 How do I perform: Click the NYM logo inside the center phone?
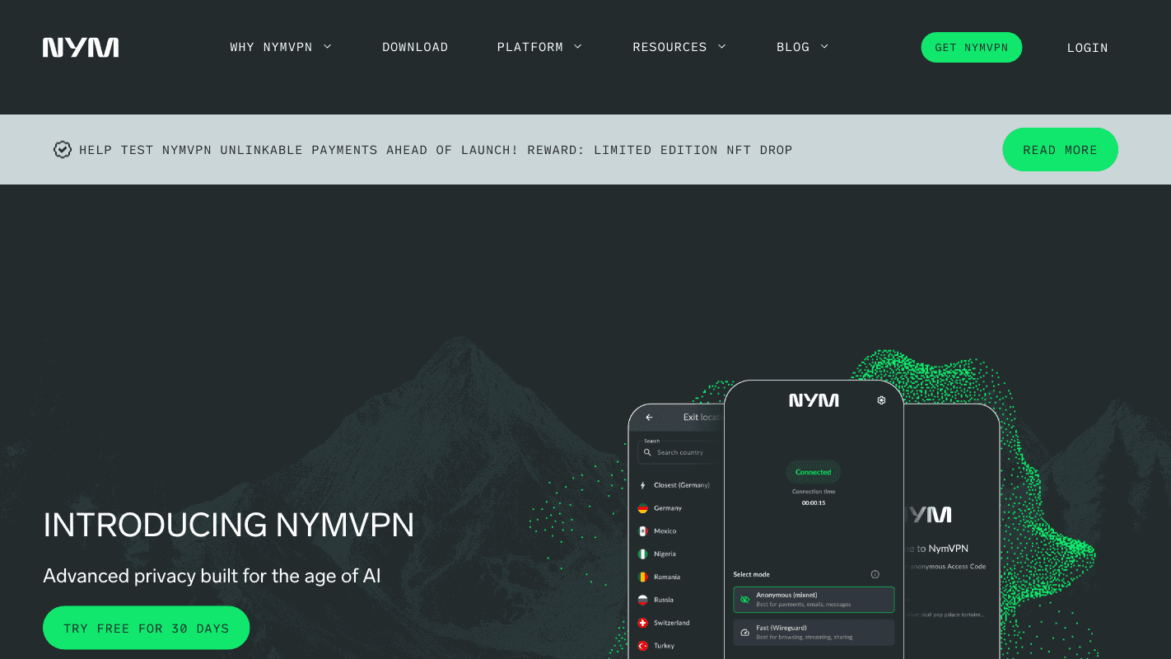(814, 400)
